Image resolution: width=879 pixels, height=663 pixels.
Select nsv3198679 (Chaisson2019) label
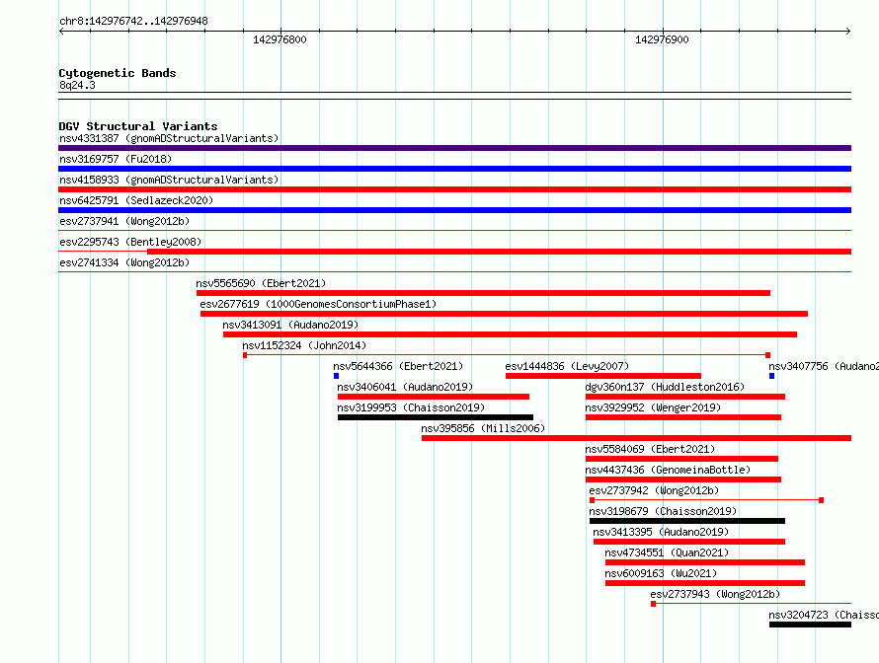[663, 511]
